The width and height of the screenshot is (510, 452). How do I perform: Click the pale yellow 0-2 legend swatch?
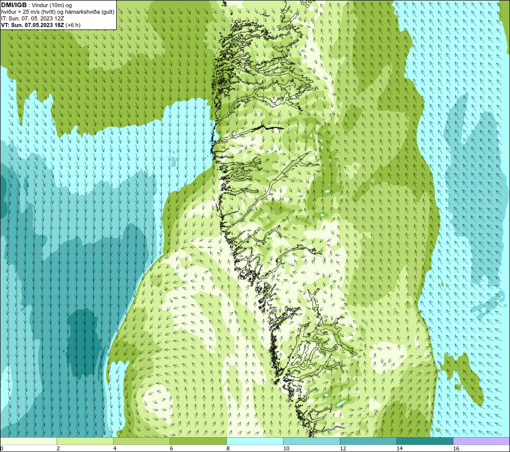click(x=28, y=441)
